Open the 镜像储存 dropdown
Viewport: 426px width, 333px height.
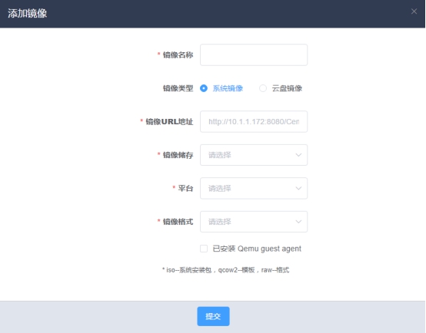[x=254, y=155]
